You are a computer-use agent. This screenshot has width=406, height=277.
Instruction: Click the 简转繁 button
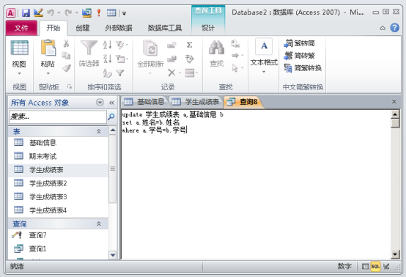(x=299, y=56)
